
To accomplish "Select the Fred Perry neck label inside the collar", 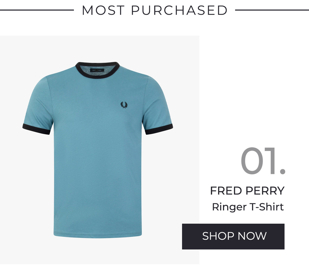I will [x=98, y=70].
